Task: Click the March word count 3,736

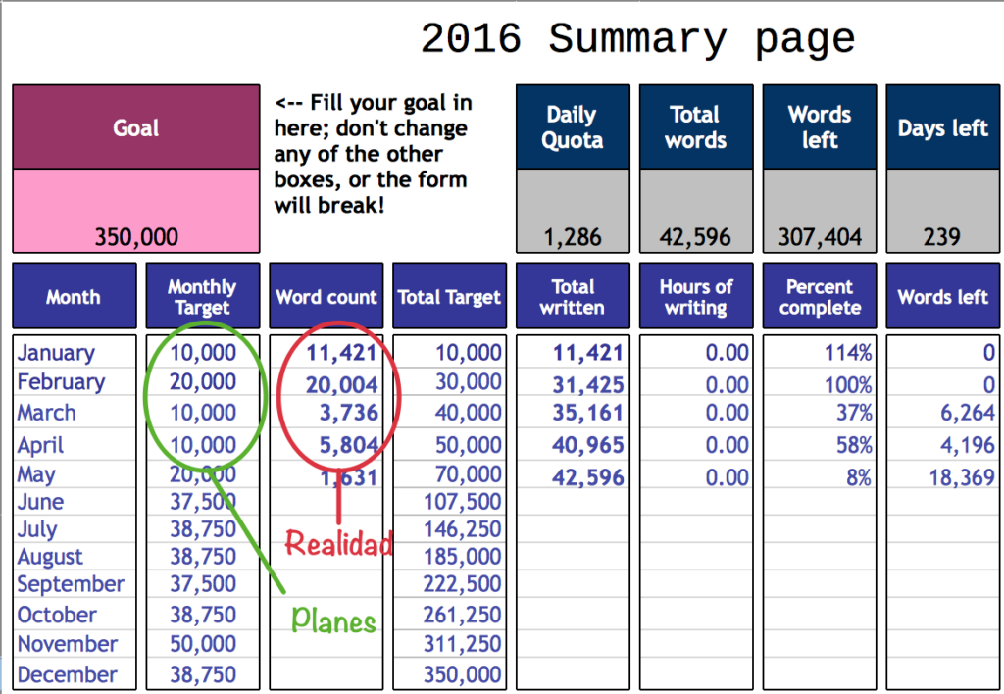Action: click(348, 414)
